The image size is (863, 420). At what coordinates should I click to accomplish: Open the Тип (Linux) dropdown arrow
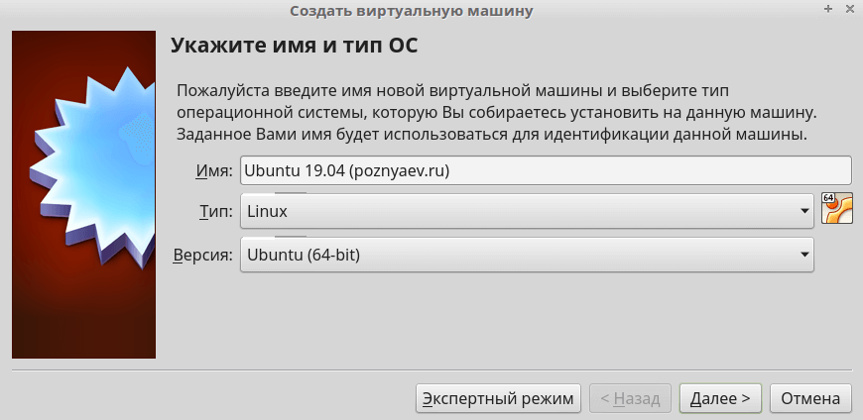pyautogui.click(x=804, y=211)
